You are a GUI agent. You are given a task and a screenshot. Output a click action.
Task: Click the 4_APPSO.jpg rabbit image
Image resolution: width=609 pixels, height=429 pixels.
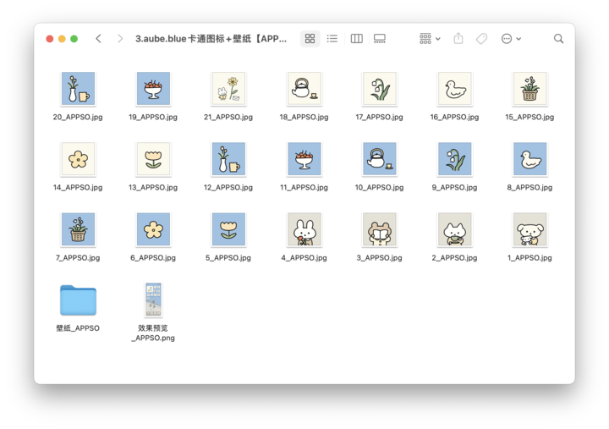tap(304, 229)
